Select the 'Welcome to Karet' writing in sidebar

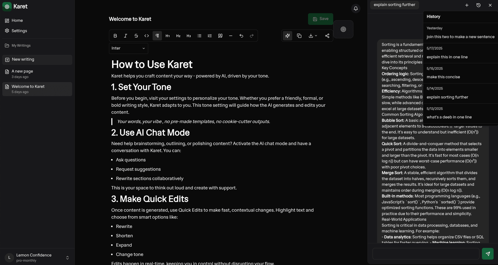[37, 89]
